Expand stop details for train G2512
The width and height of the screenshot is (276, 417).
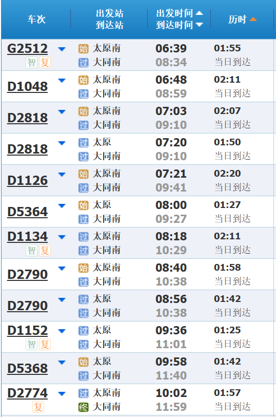click(62, 49)
